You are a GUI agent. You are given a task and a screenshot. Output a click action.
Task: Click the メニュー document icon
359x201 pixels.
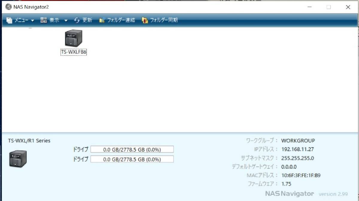point(10,20)
